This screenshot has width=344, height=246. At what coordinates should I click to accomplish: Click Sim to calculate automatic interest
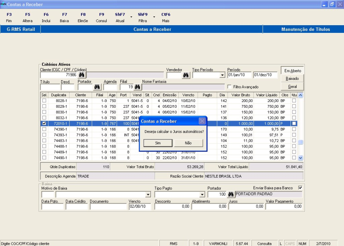point(158,143)
